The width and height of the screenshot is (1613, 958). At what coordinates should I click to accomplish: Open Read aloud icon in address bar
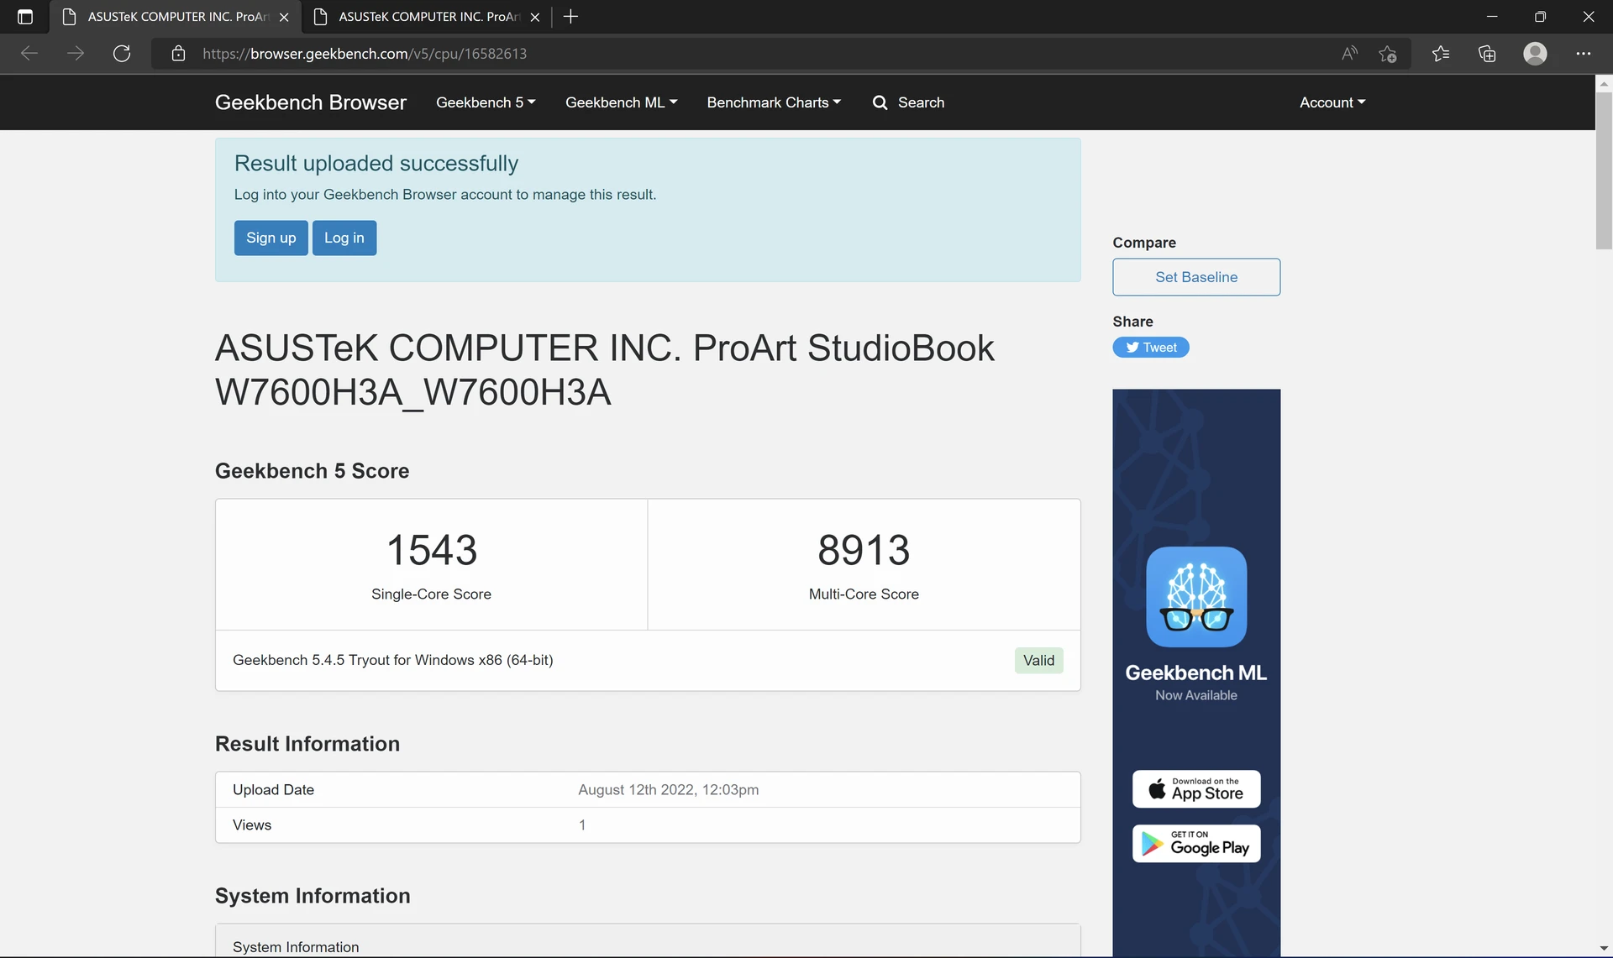tap(1349, 54)
